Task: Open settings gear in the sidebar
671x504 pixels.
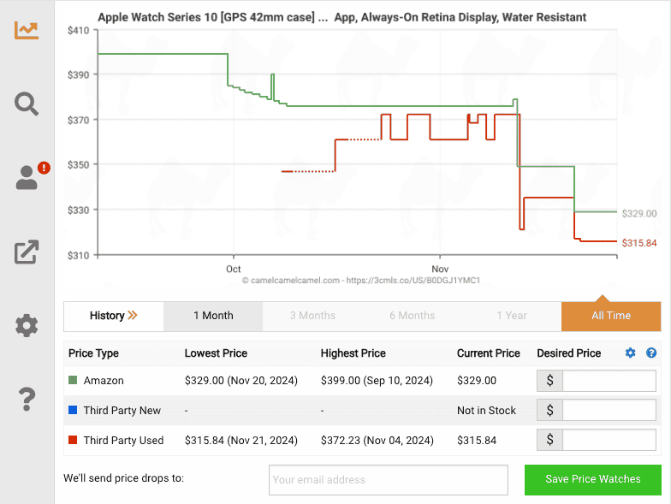Action: (27, 325)
